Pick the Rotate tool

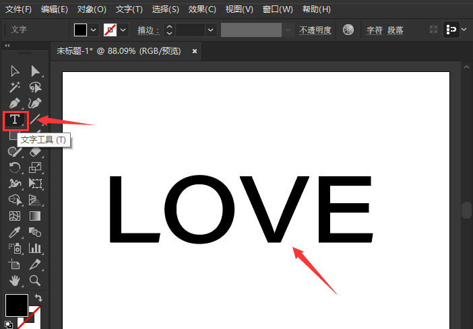15,168
